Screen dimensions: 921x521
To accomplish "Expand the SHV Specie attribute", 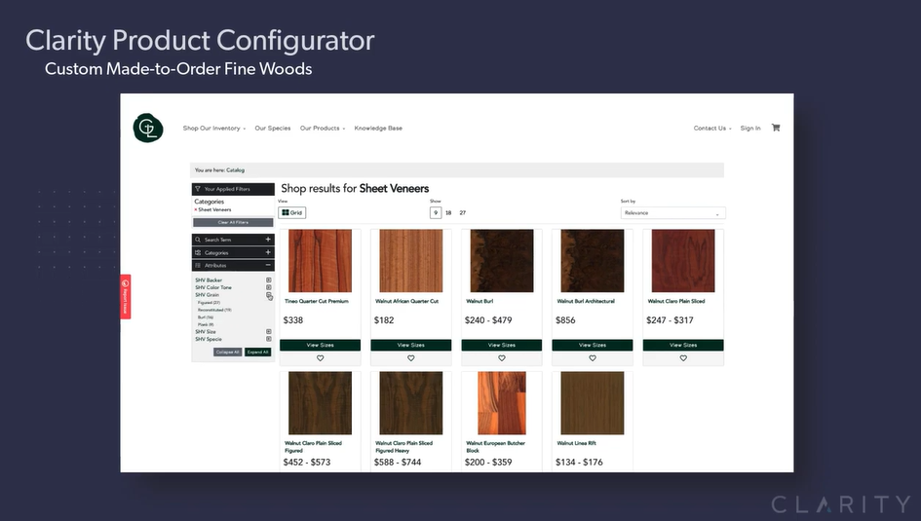I will [268, 339].
